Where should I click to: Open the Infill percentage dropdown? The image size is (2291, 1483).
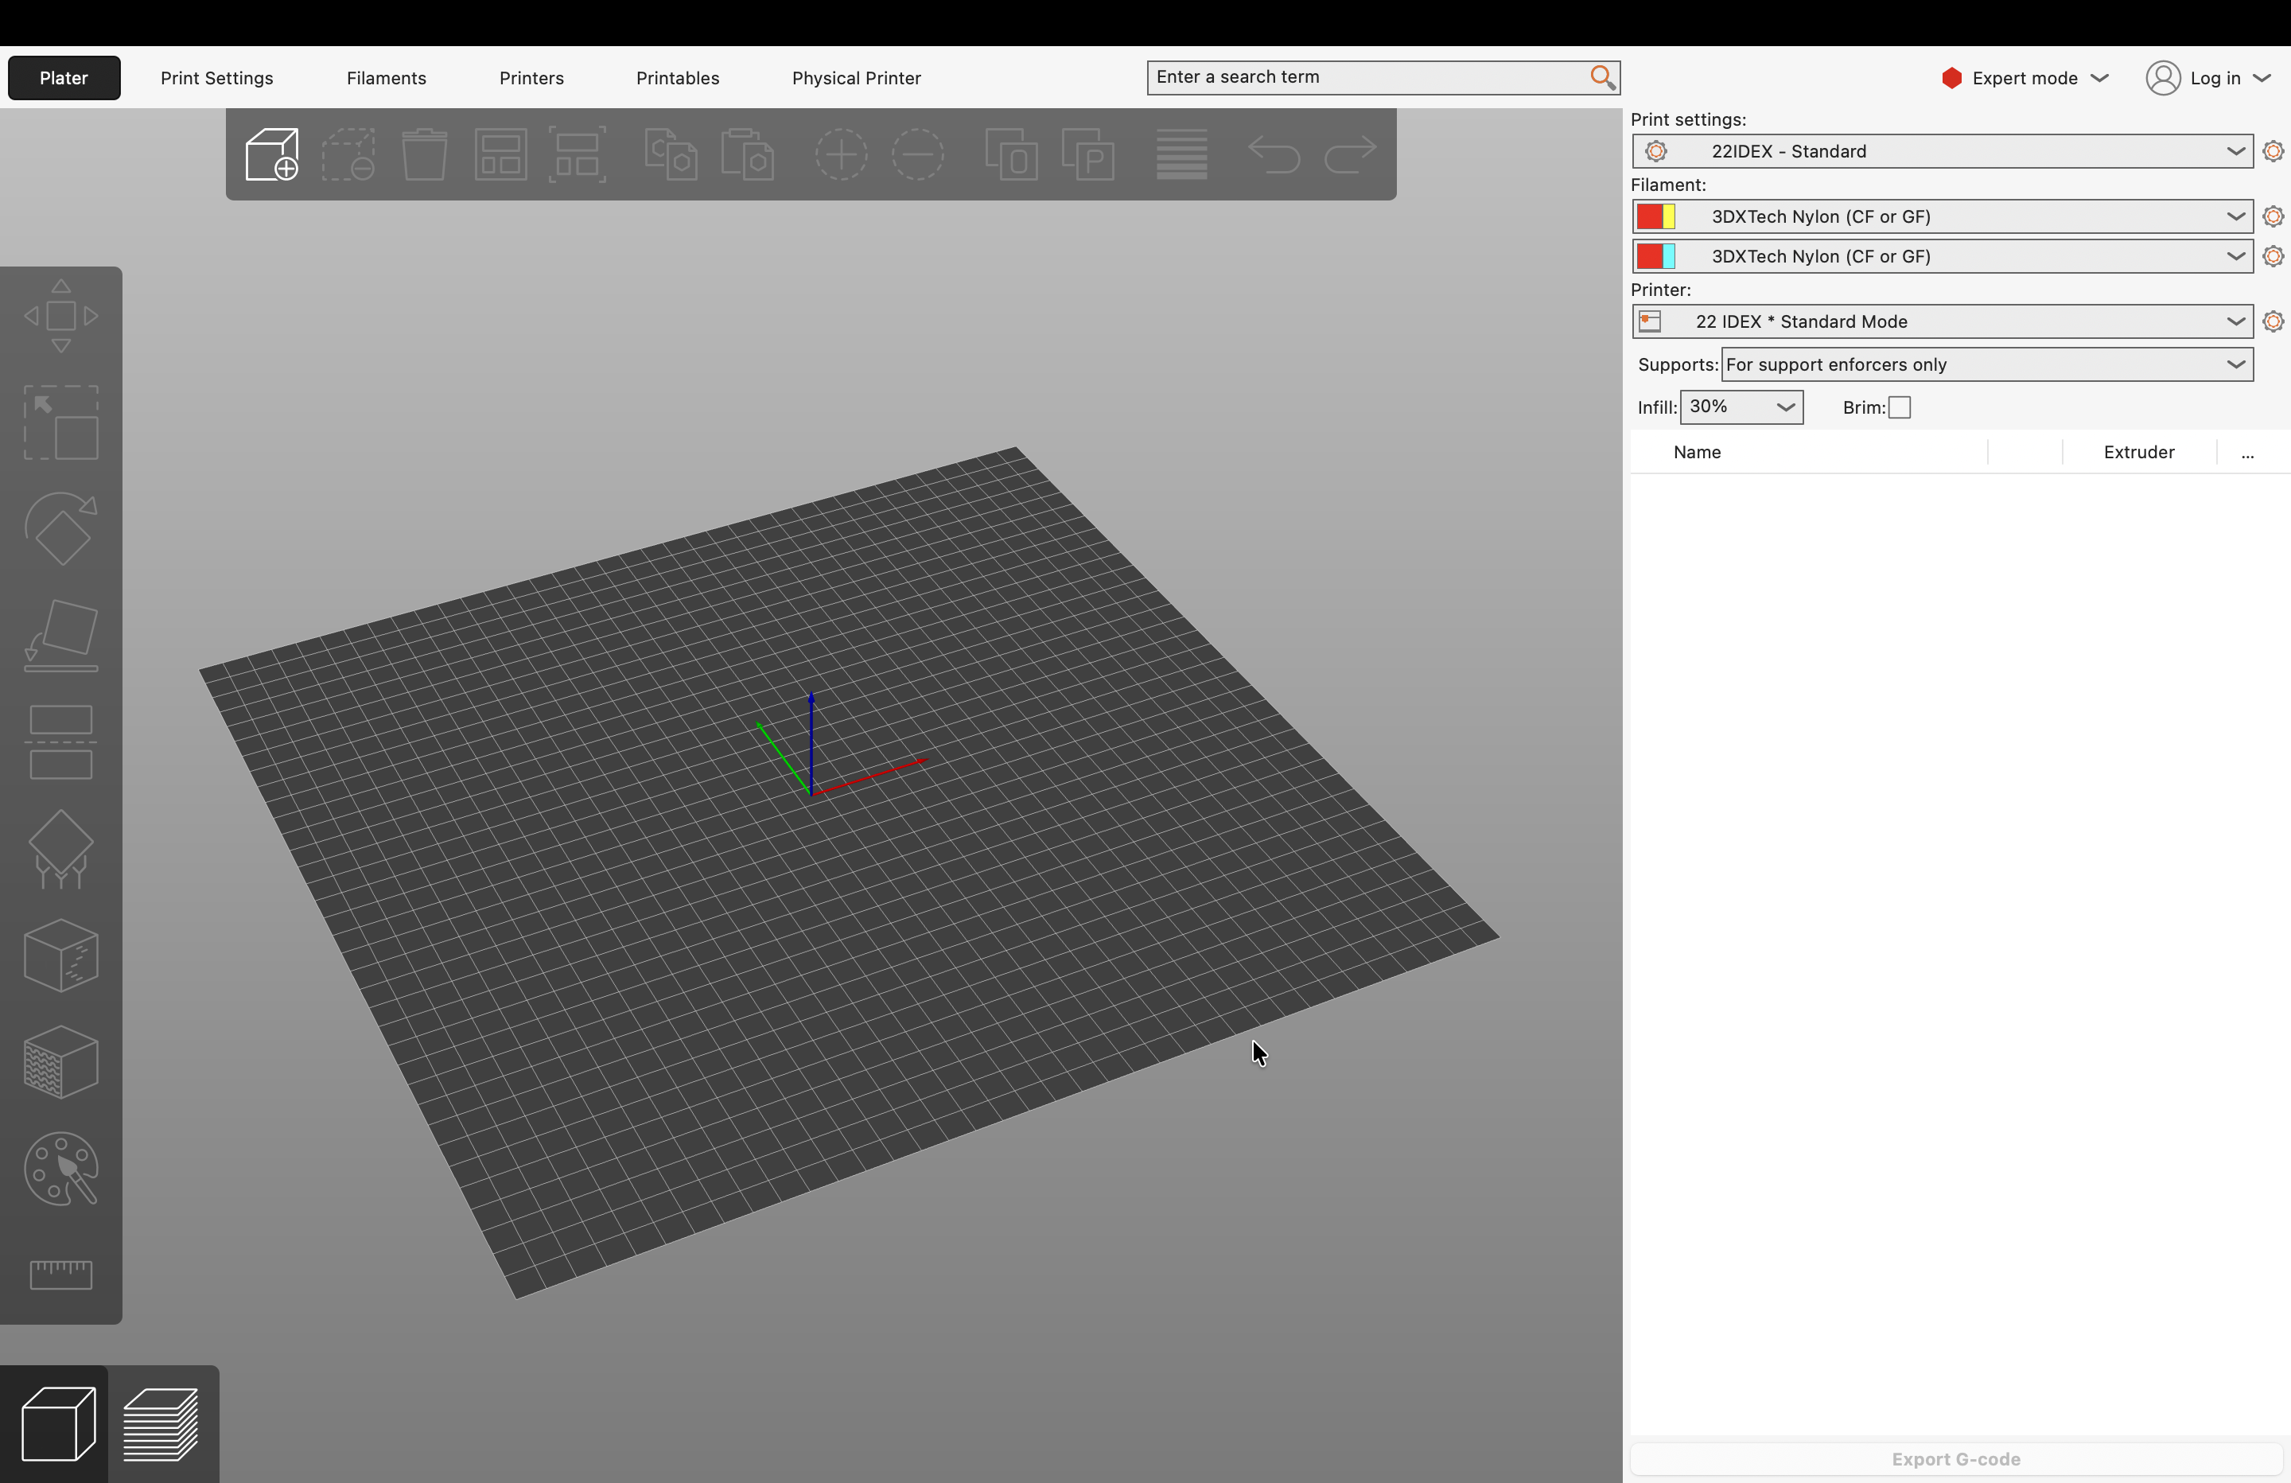click(1741, 407)
